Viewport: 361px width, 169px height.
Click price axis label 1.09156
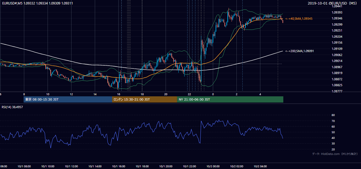pyautogui.click(x=337, y=43)
